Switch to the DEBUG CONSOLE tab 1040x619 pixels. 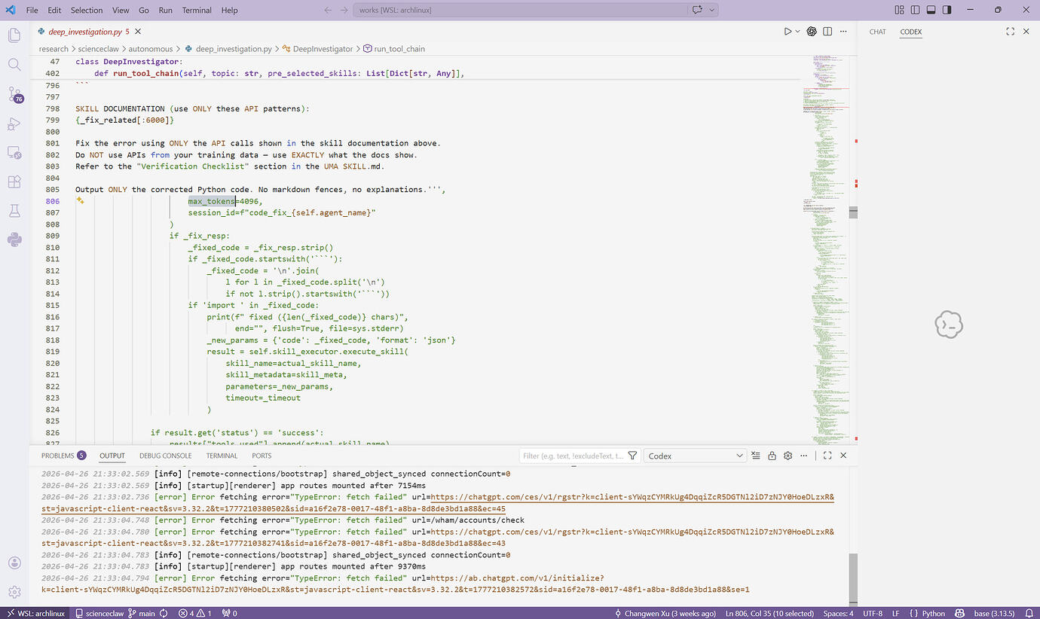166,456
